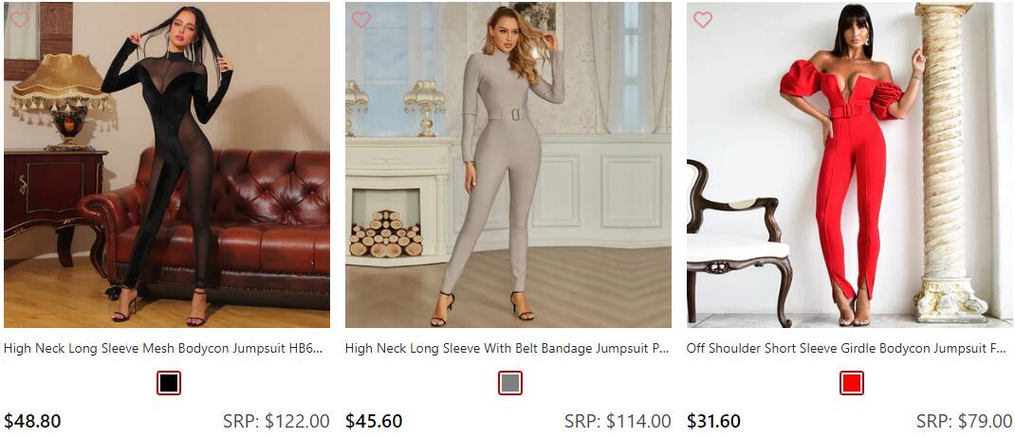Image resolution: width=1015 pixels, height=438 pixels.
Task: Choose the gray color swatch
Action: [x=510, y=383]
